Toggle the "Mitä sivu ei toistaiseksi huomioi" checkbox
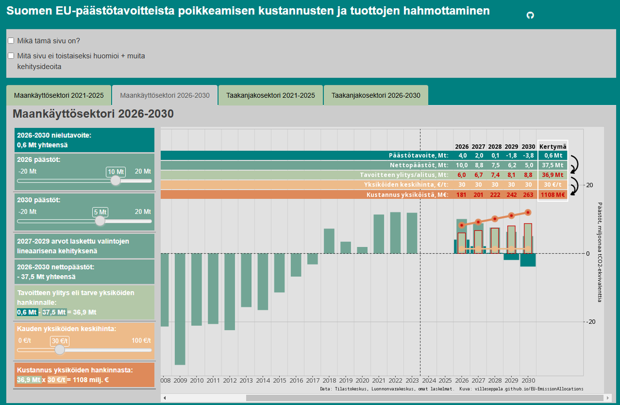The image size is (620, 405). [x=10, y=55]
